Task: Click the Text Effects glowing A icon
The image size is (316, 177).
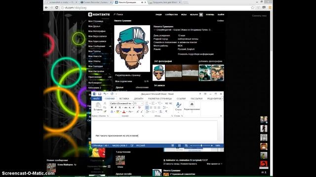Action: (112, 112)
